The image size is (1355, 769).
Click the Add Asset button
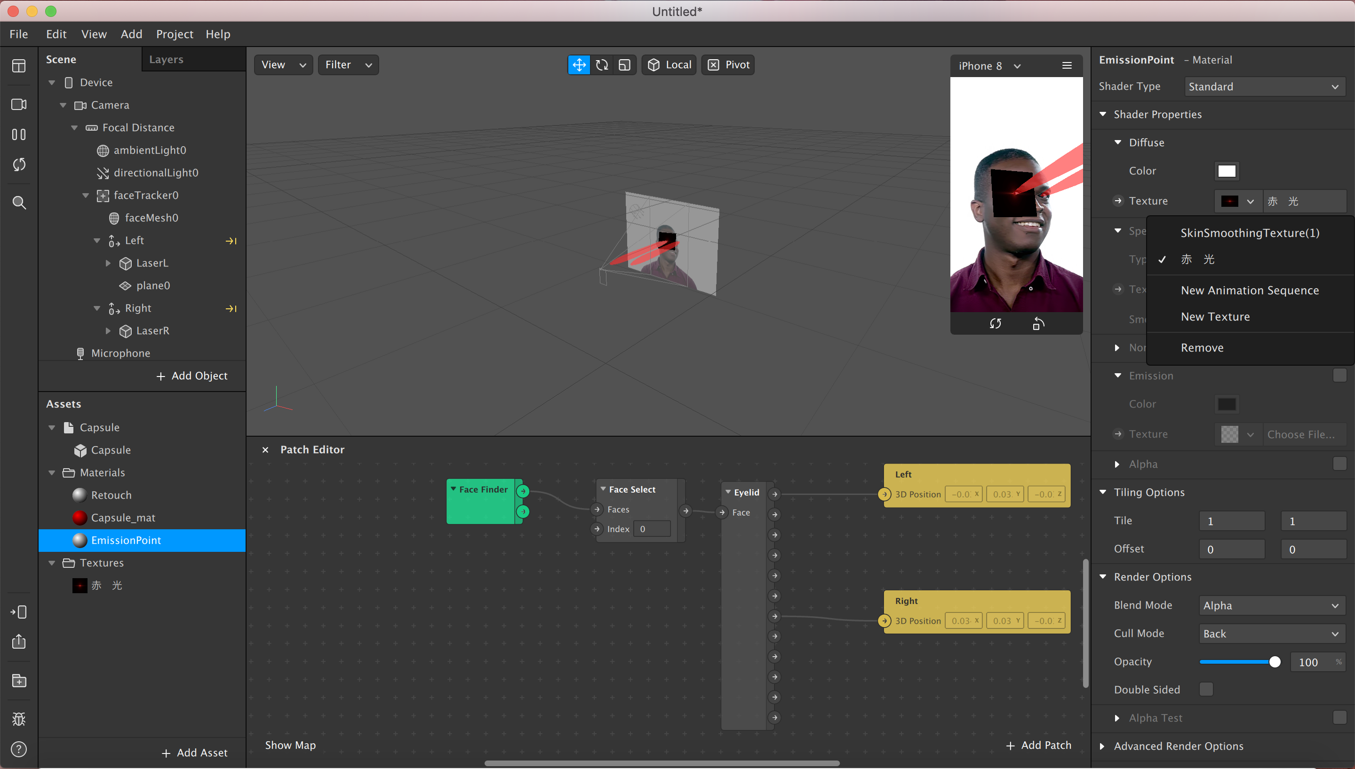(x=194, y=753)
